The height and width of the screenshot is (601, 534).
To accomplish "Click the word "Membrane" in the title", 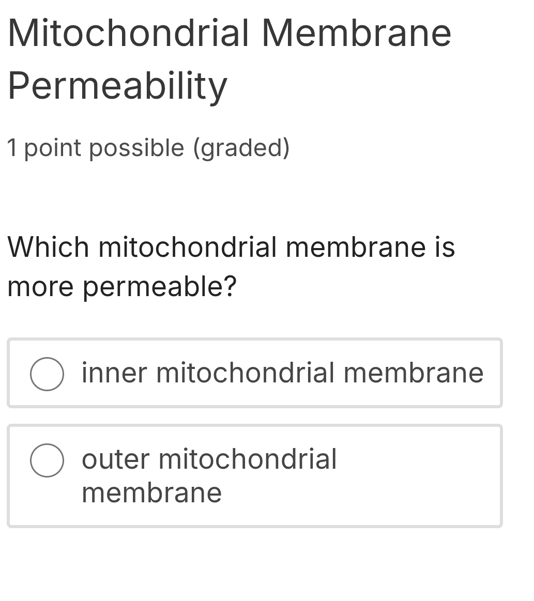I will tap(356, 34).
